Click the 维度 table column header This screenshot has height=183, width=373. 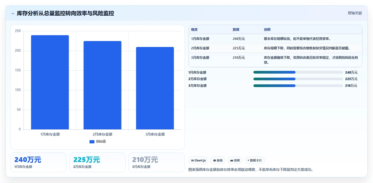pyautogui.click(x=194, y=30)
